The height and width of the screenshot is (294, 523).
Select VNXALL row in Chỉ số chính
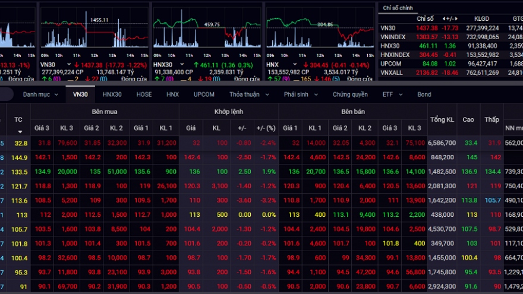450,72
